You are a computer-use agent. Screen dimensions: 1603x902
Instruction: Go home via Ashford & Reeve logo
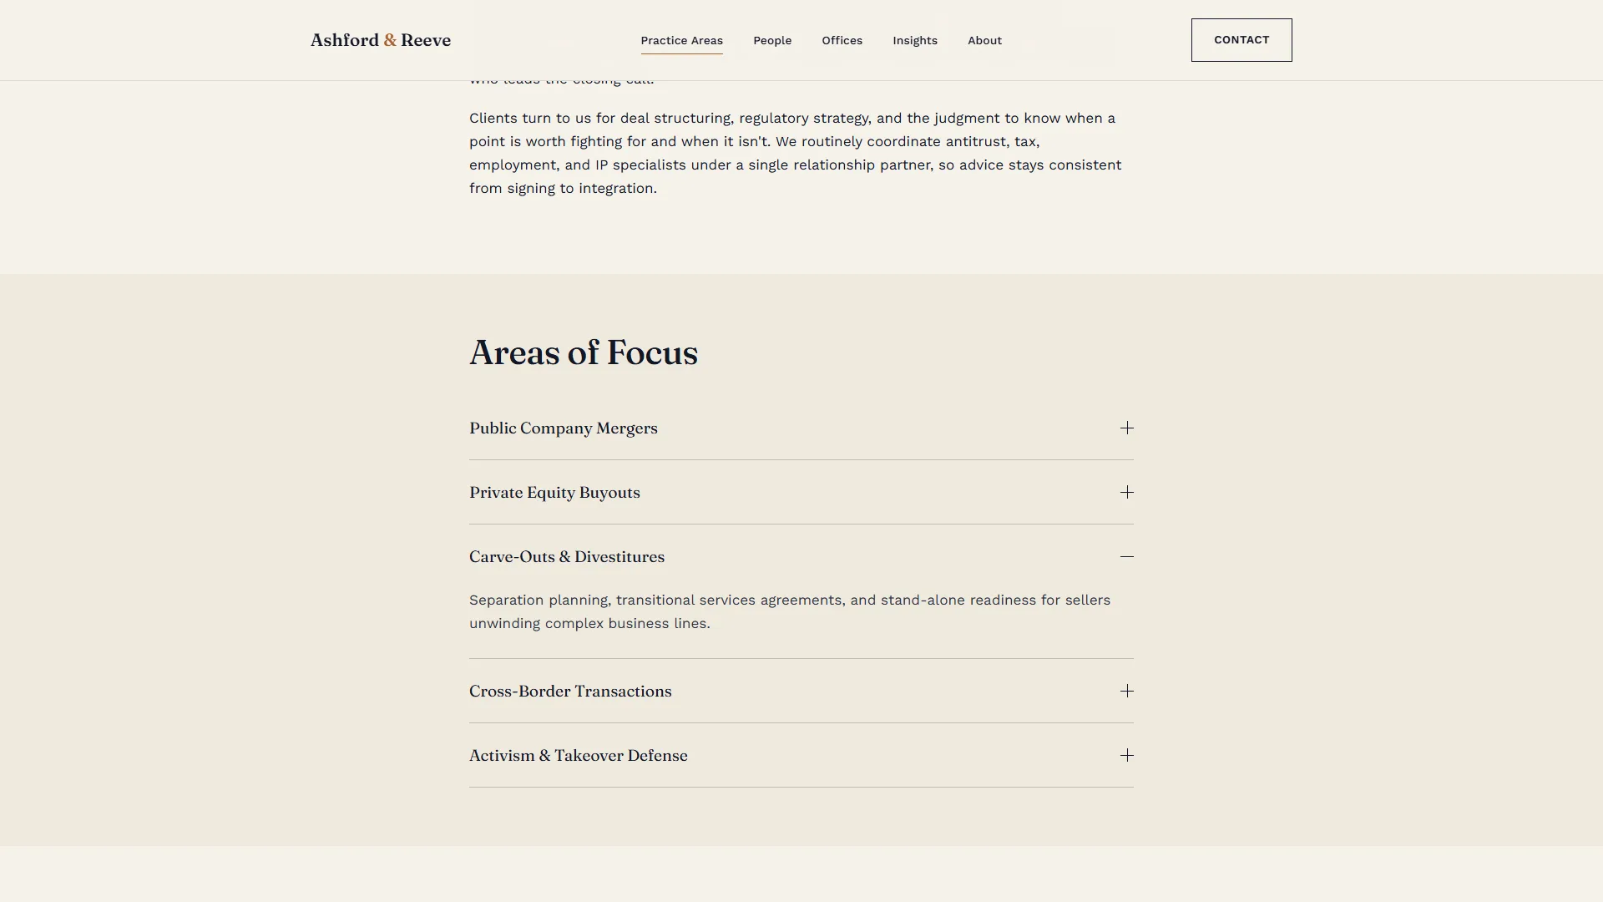click(381, 40)
